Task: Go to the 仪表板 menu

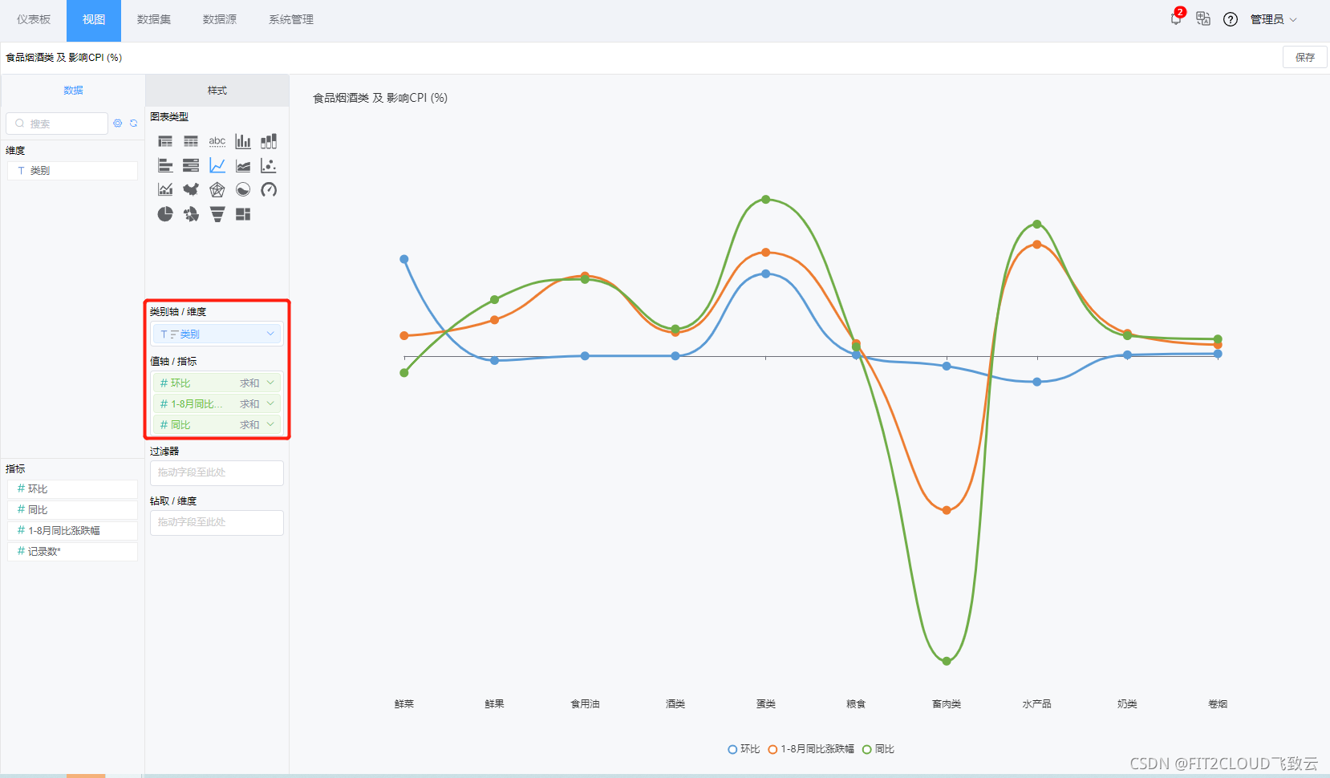Action: pyautogui.click(x=34, y=19)
